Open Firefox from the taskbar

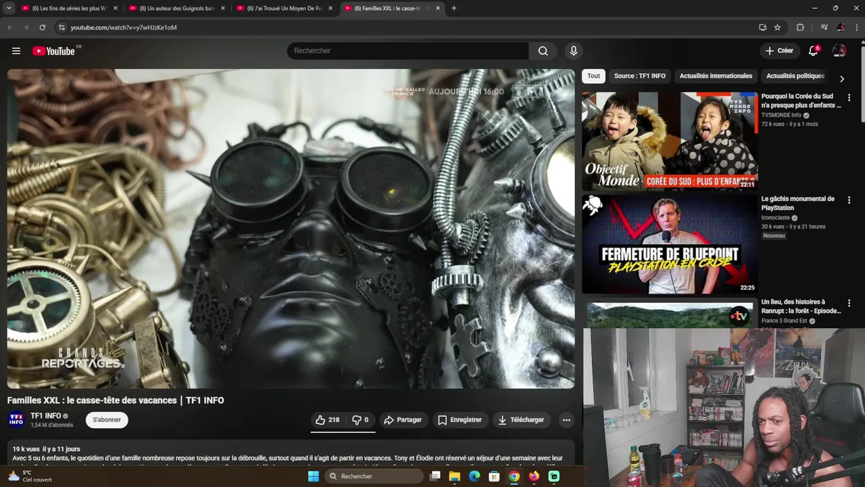pos(535,476)
